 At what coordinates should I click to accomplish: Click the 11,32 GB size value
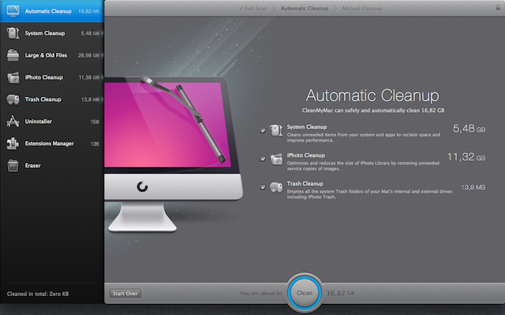tap(466, 157)
